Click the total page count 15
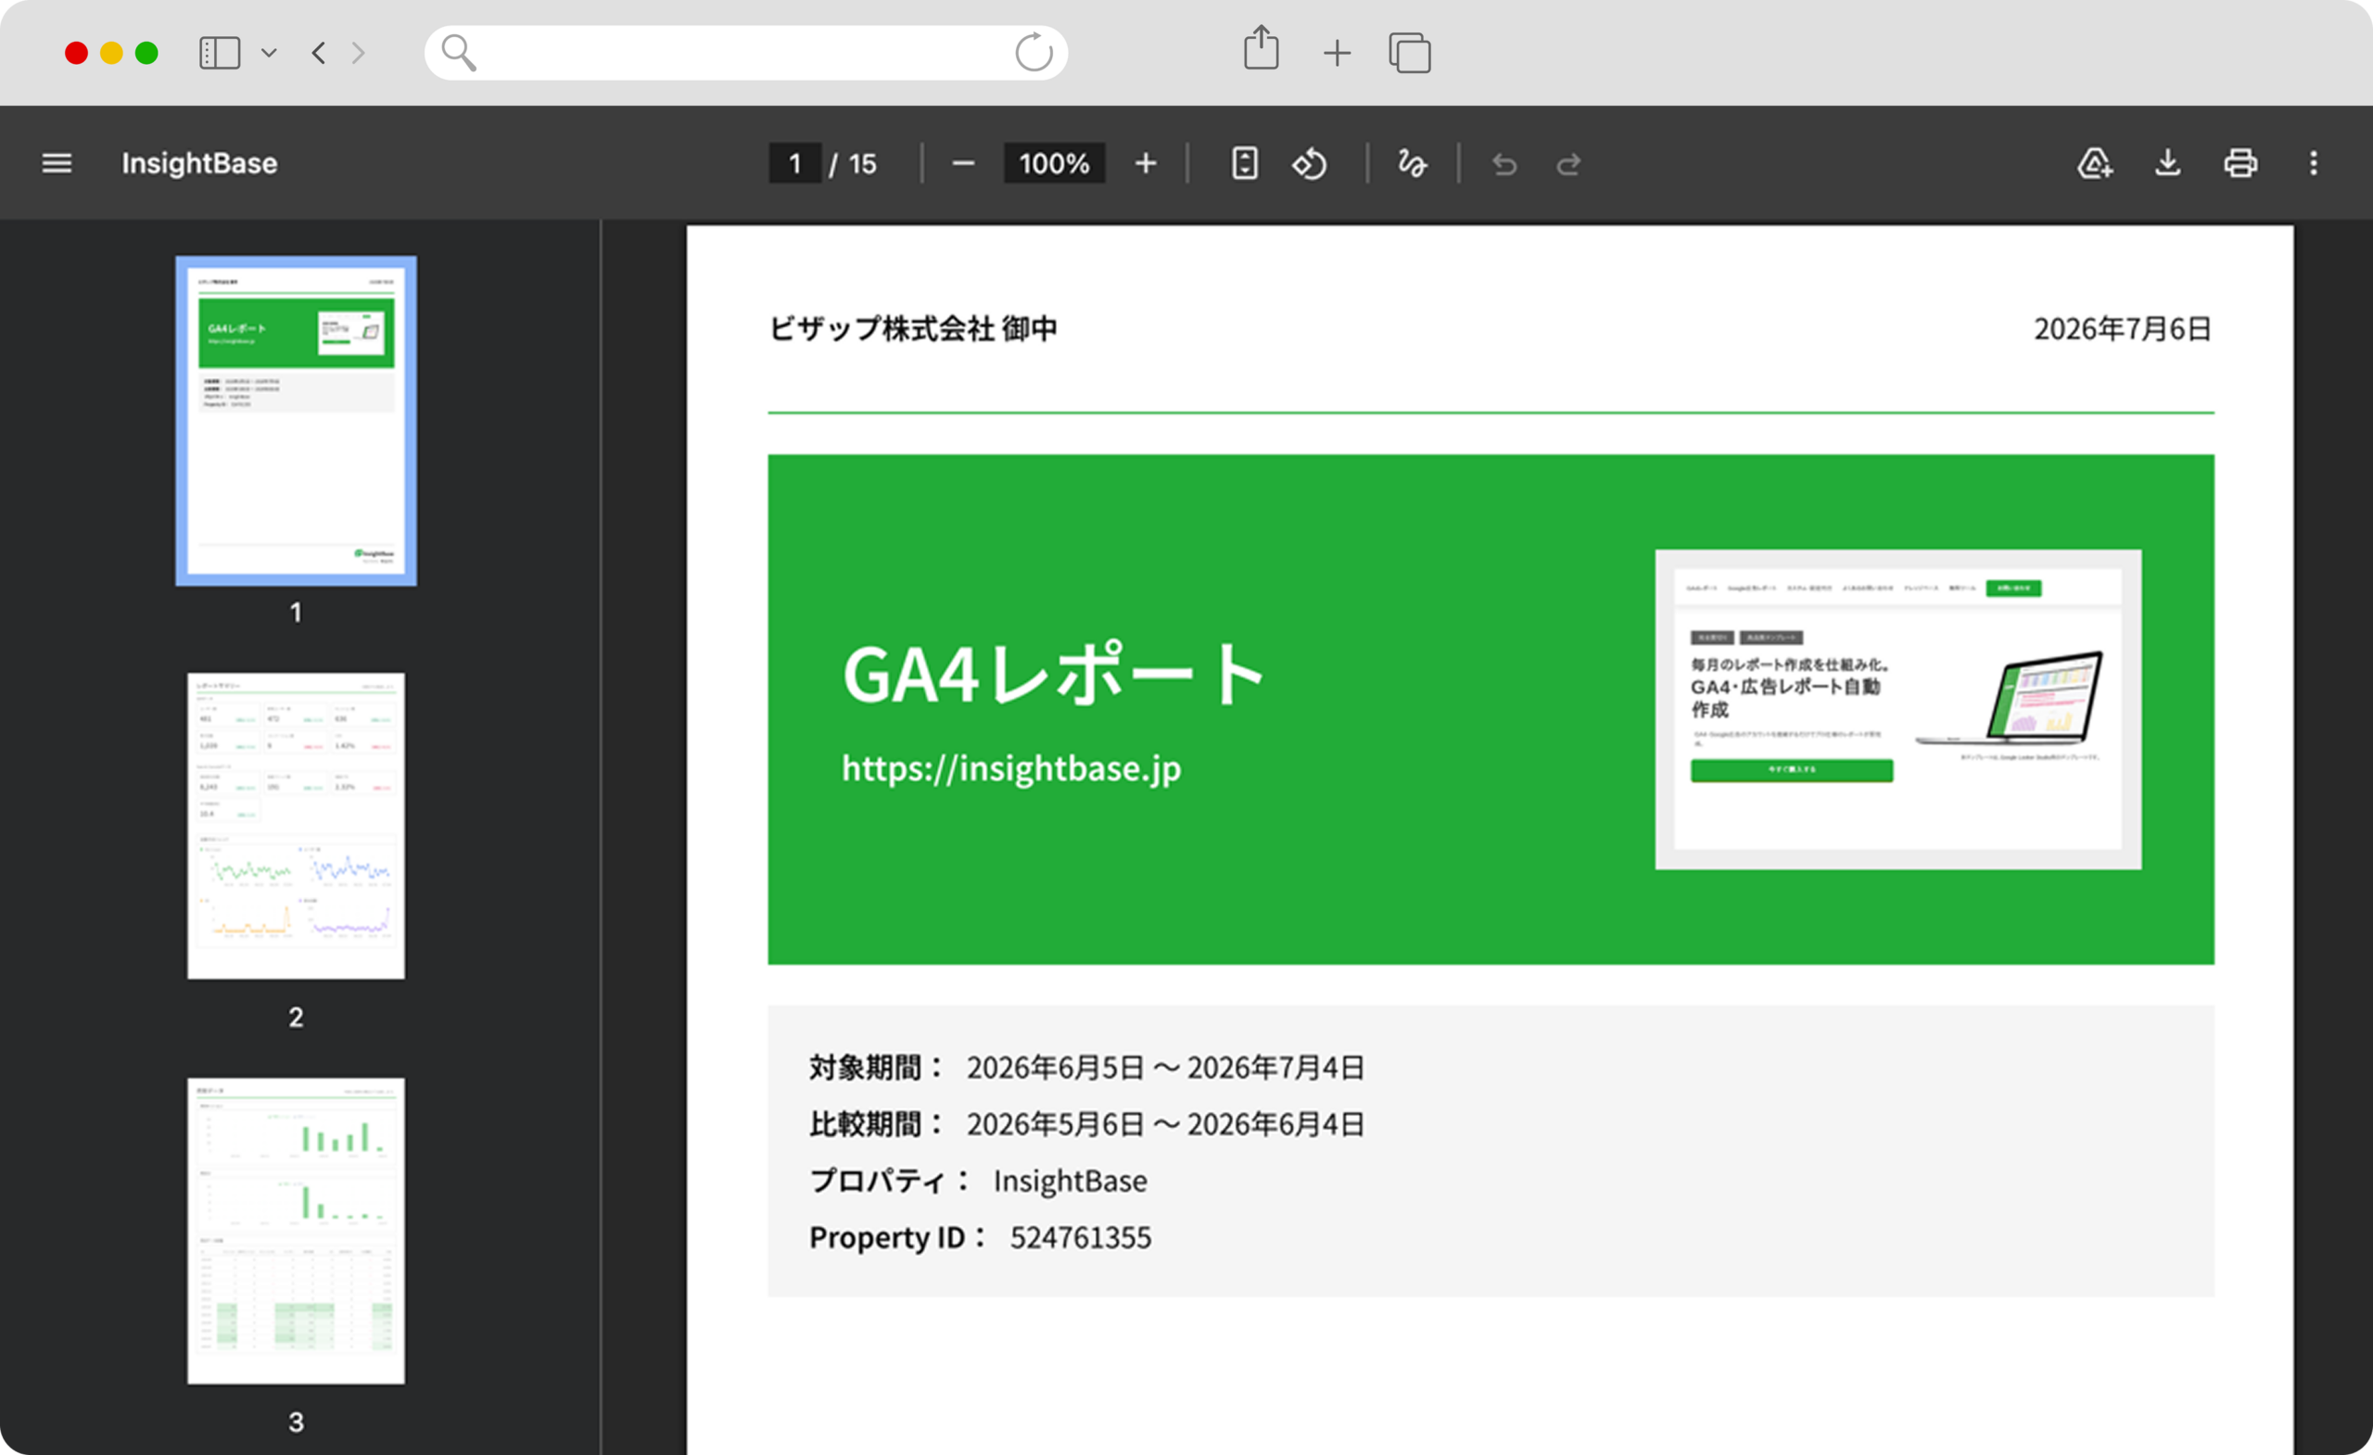2373x1455 pixels. click(862, 165)
